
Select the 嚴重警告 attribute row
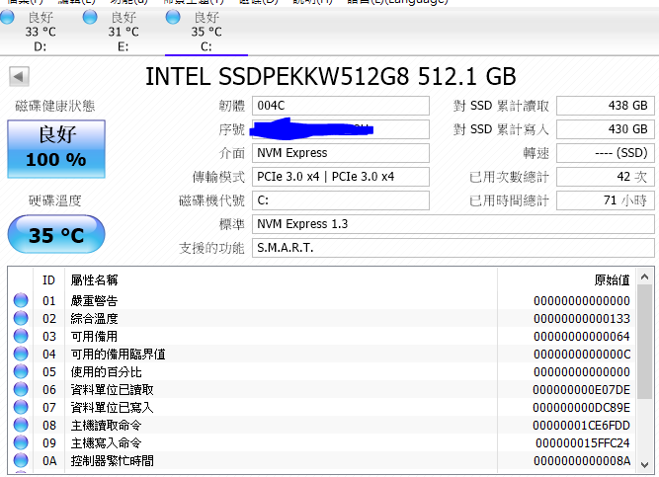click(x=321, y=300)
